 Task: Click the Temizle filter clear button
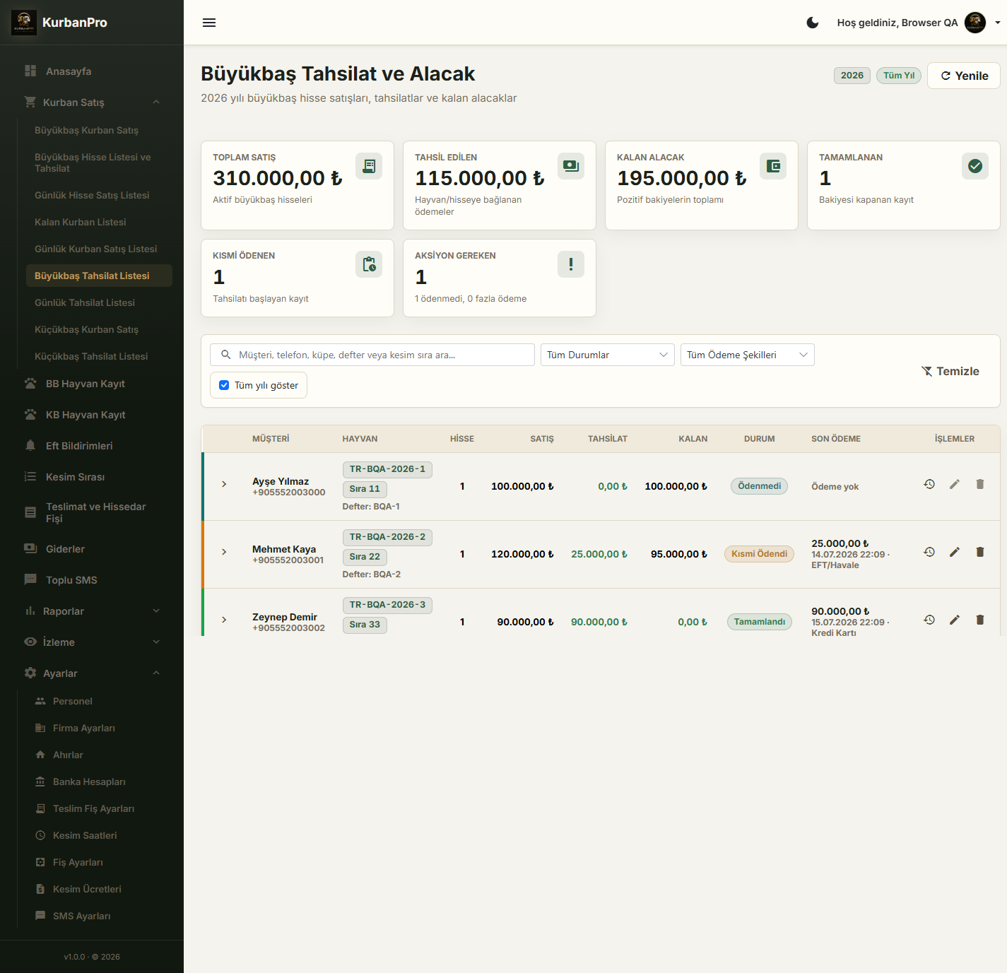coord(950,372)
